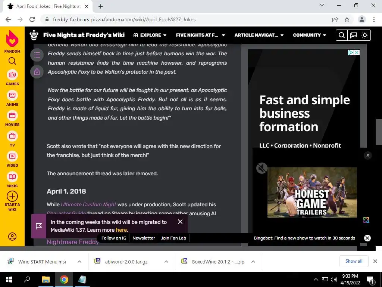The image size is (382, 287).
Task: Click Show all downloads button
Action: coord(354,261)
